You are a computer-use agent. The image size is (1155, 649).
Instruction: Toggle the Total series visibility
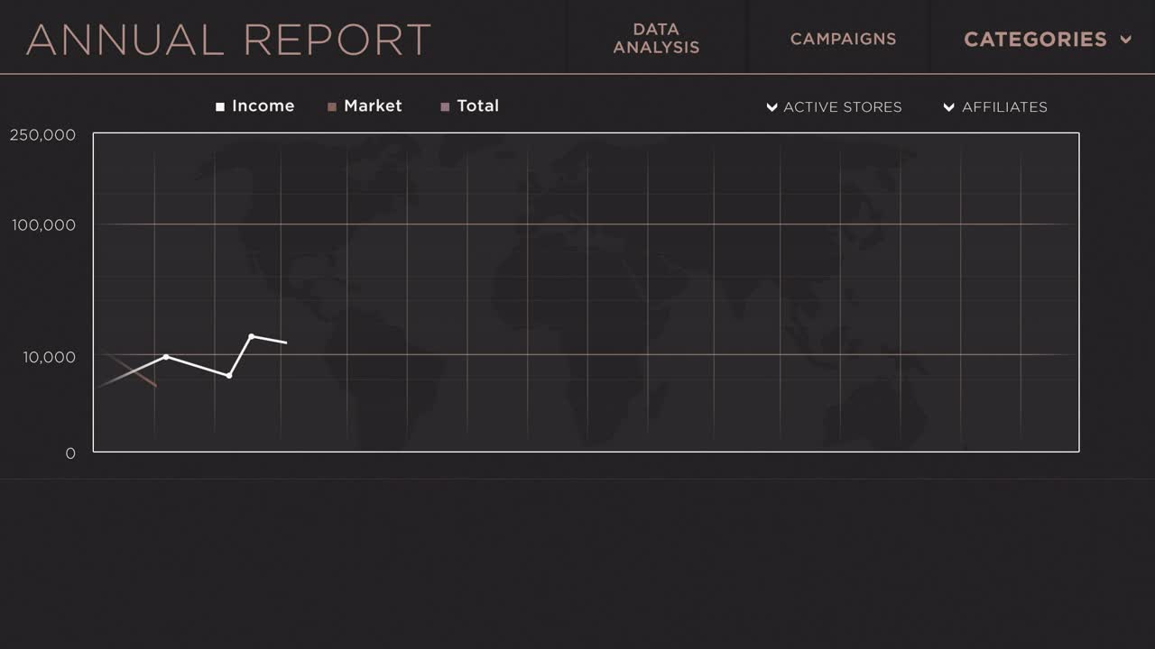coord(470,105)
